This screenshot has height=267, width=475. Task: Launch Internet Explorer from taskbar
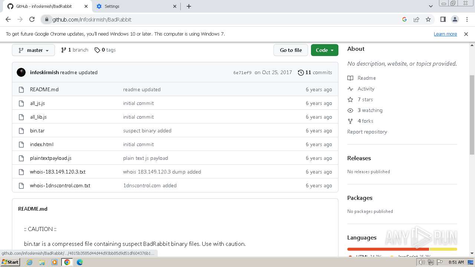30,262
